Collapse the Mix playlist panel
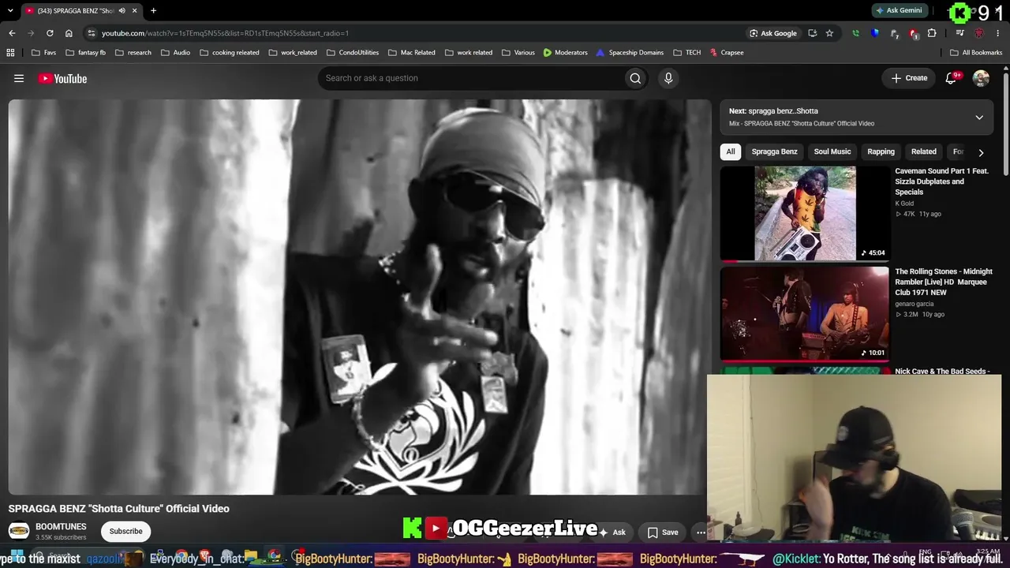 pyautogui.click(x=979, y=118)
